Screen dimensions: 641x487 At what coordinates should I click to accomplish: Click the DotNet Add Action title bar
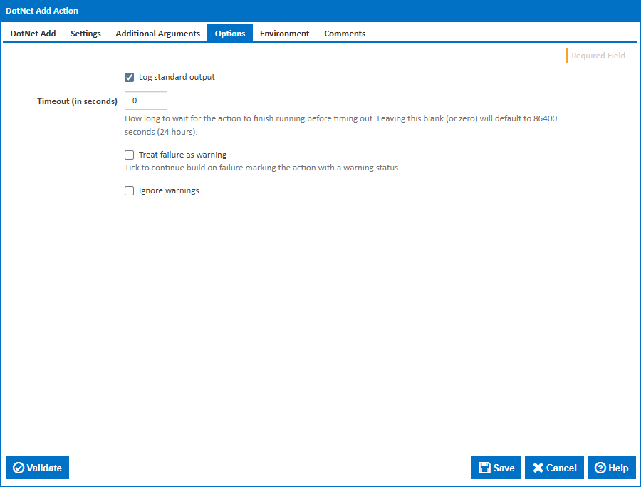click(44, 10)
